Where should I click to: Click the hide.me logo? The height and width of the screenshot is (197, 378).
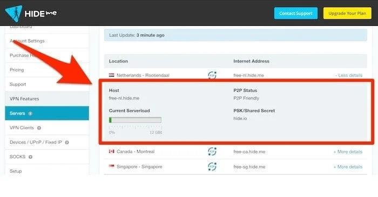tap(31, 13)
